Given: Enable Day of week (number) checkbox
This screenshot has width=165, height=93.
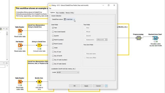Looking at the screenshot, I should point(53,60).
